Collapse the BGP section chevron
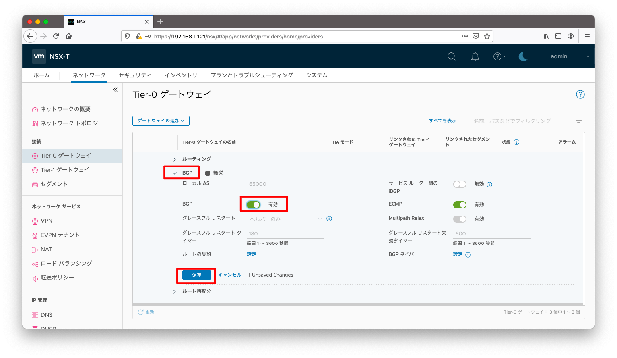 (175, 173)
